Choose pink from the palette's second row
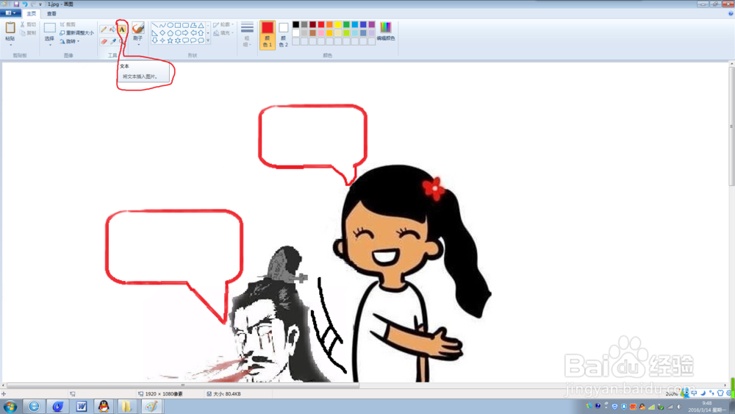735x414 pixels. 321,33
